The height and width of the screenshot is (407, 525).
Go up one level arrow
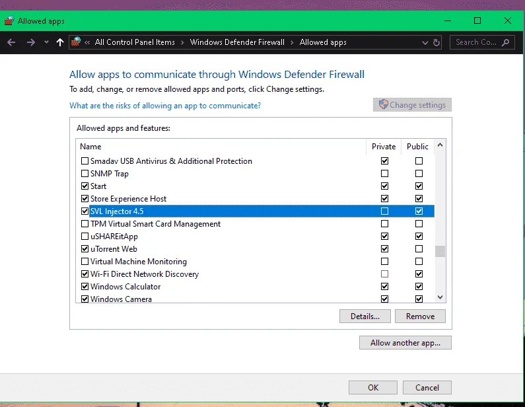click(60, 42)
